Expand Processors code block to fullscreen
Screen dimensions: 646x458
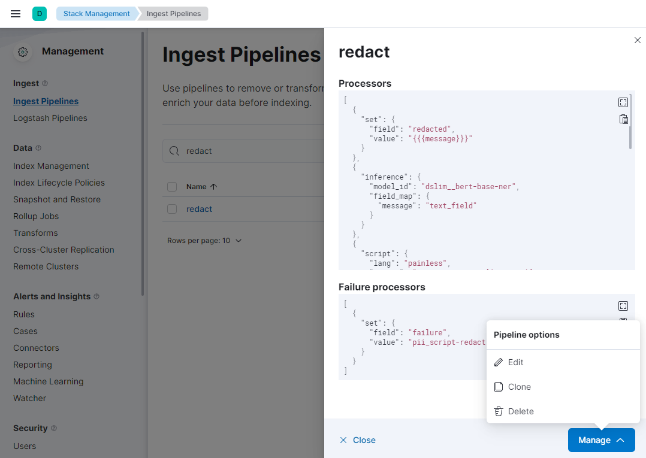tap(623, 102)
